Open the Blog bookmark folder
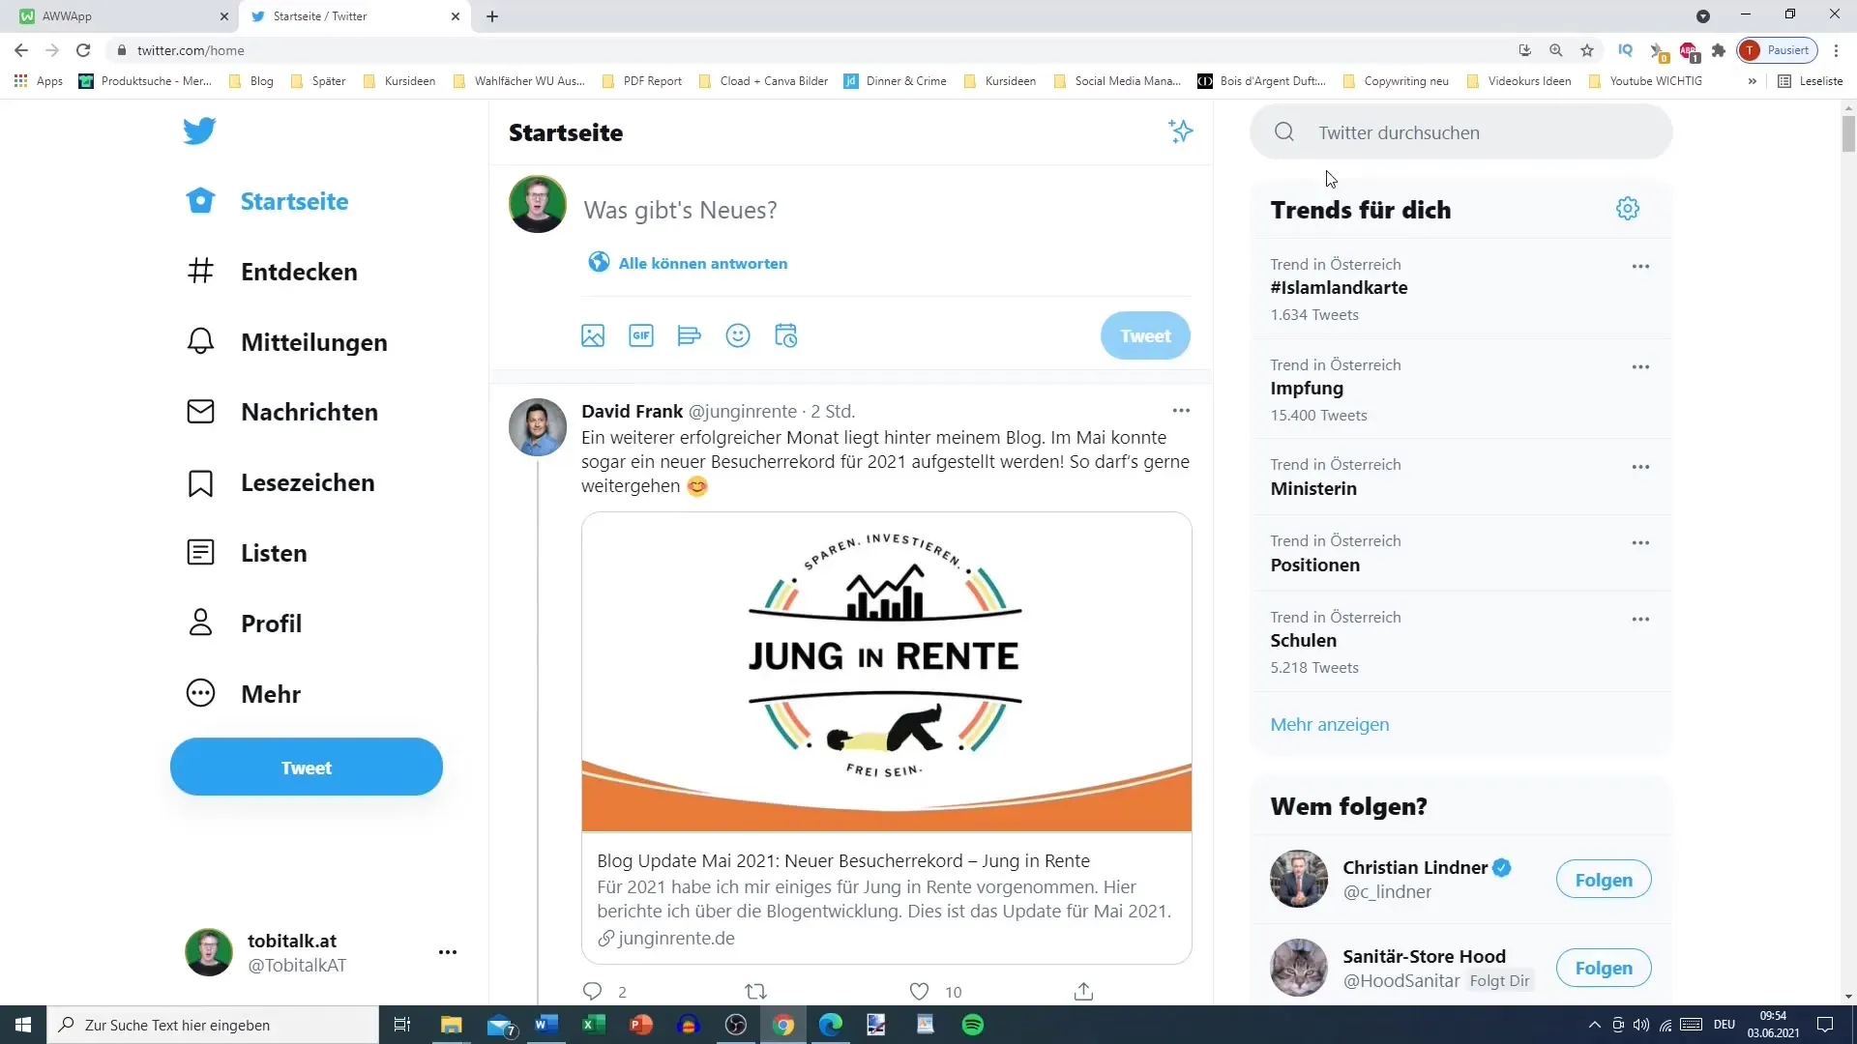This screenshot has width=1857, height=1044. tap(251, 81)
